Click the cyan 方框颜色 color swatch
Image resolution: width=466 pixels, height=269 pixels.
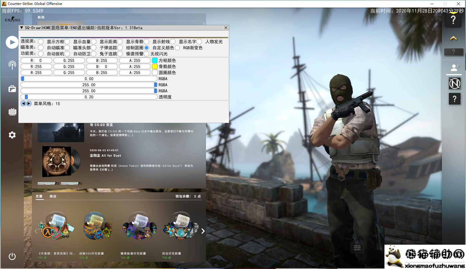pos(155,61)
